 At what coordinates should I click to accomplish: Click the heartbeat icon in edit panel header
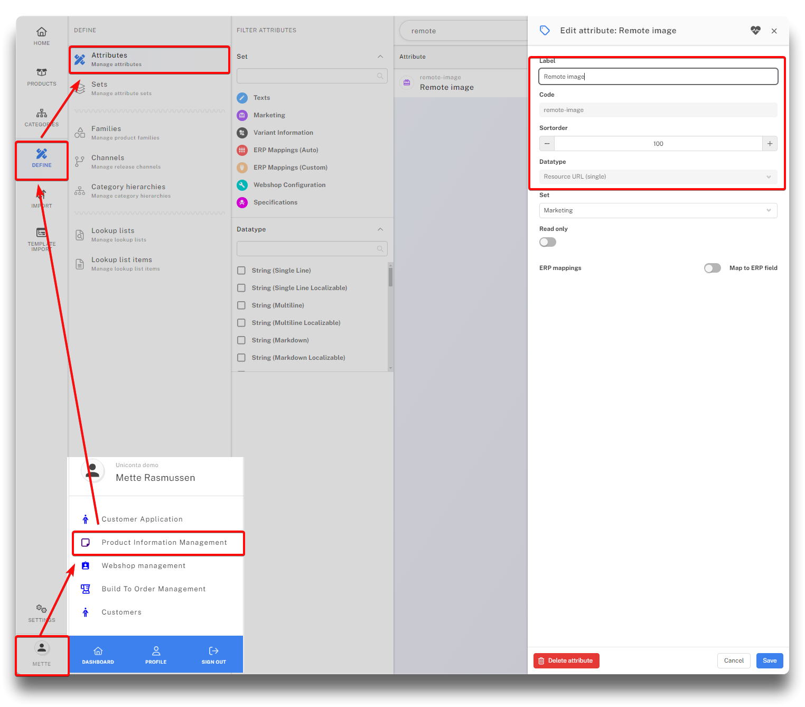(755, 31)
